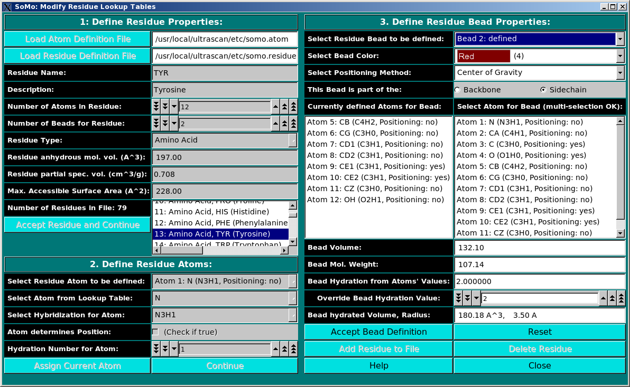Click double-down arrow for Override Bead Hydration Value
Image resolution: width=630 pixels, height=387 pixels.
[x=467, y=298]
